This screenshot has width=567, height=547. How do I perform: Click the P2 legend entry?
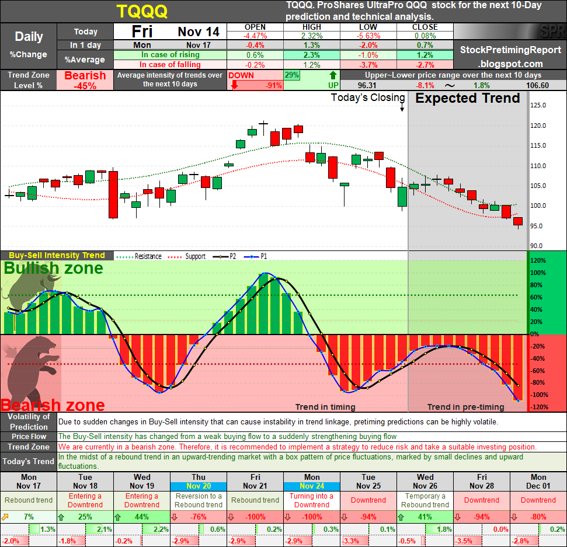225,256
